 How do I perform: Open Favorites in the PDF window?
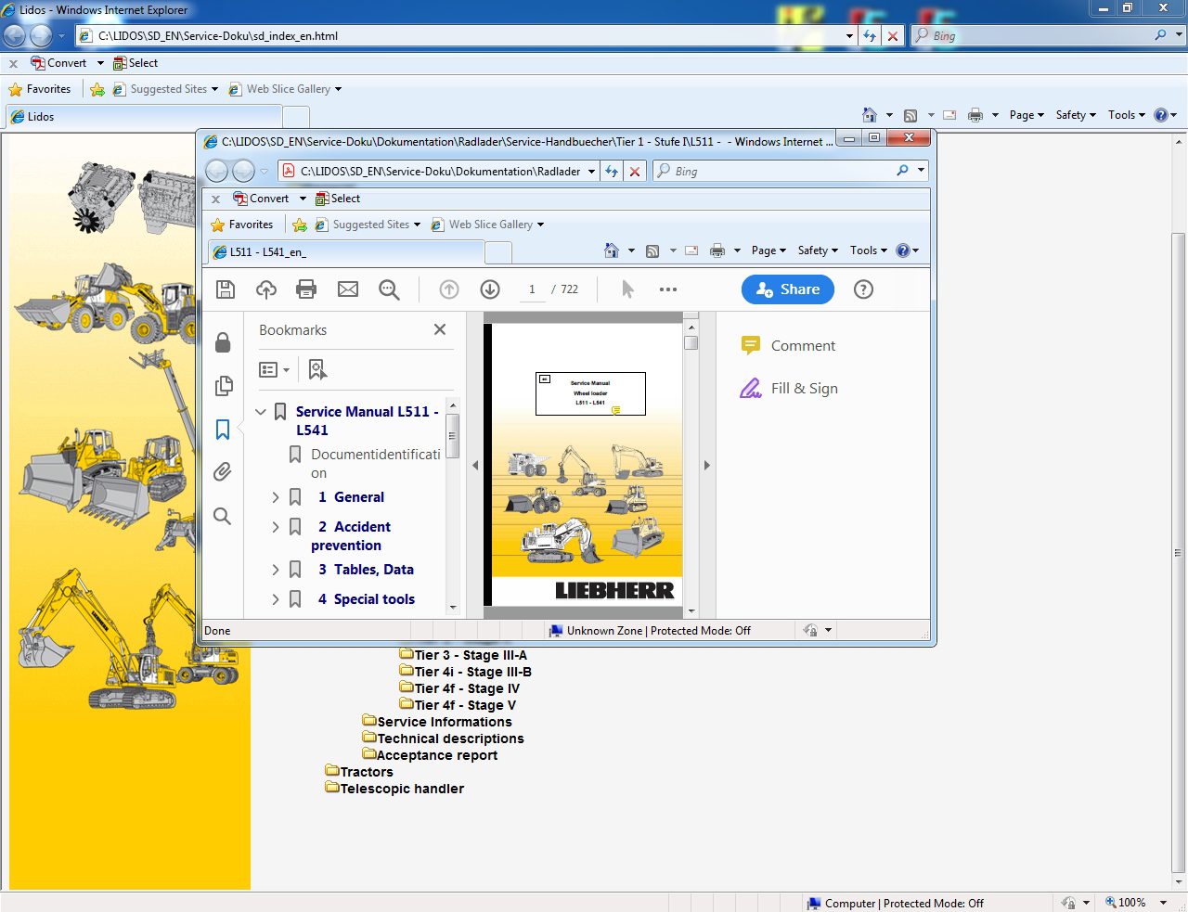[242, 225]
